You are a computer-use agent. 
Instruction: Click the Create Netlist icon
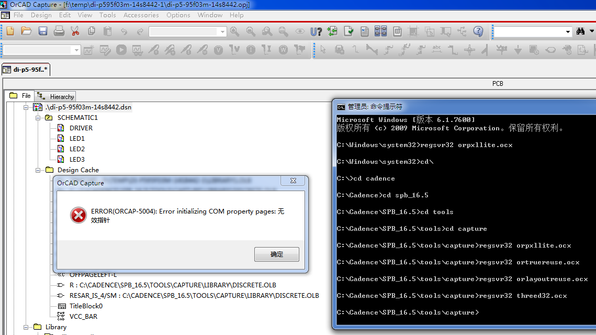[x=365, y=31]
